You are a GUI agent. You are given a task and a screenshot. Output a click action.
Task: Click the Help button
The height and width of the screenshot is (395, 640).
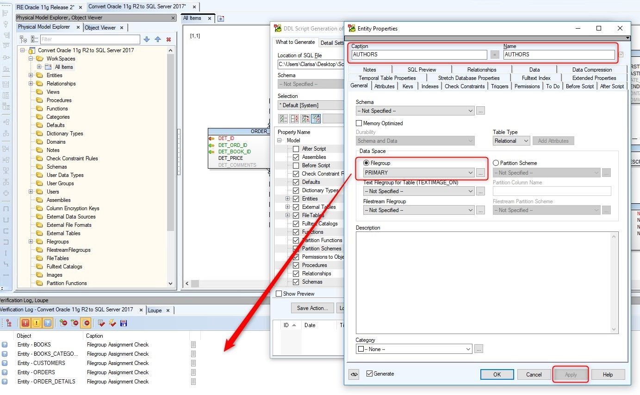pyautogui.click(x=608, y=374)
